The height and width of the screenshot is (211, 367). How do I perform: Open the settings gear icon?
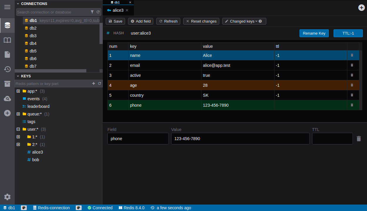[x=7, y=197]
